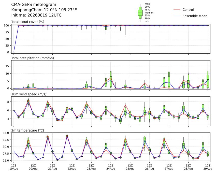Click the 'Total cloud cover (%)' panel title
Screen dimensions: 215x173
click(28, 22)
